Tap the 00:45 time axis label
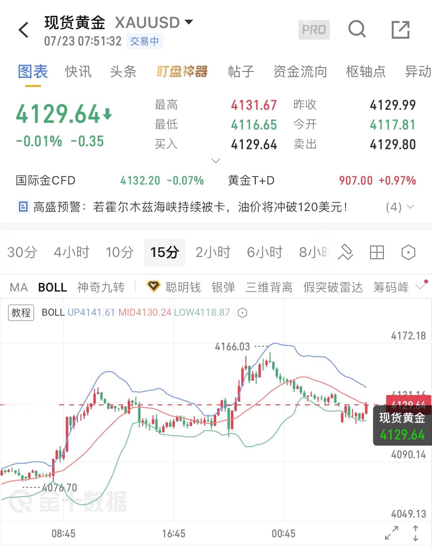Image resolution: width=432 pixels, height=548 pixels. point(284,534)
